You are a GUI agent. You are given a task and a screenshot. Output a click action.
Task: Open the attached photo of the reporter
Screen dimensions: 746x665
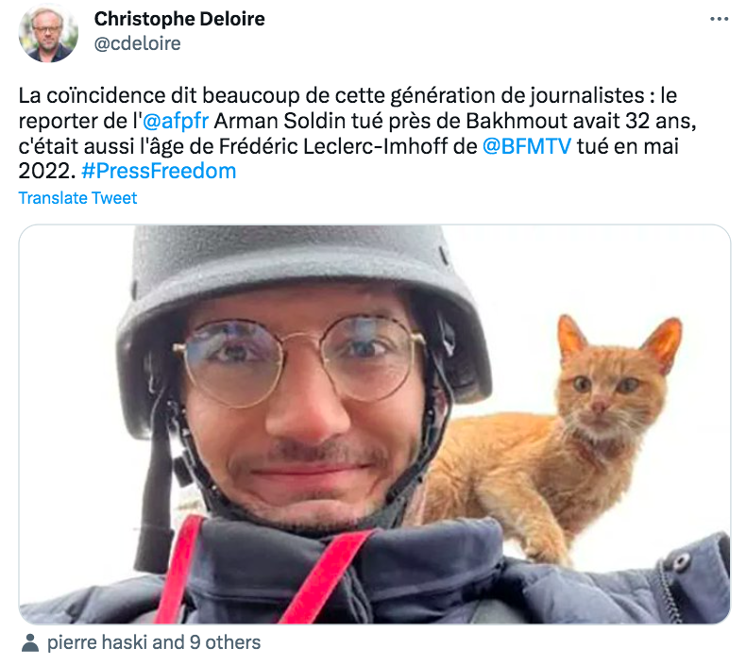pyautogui.click(x=375, y=424)
